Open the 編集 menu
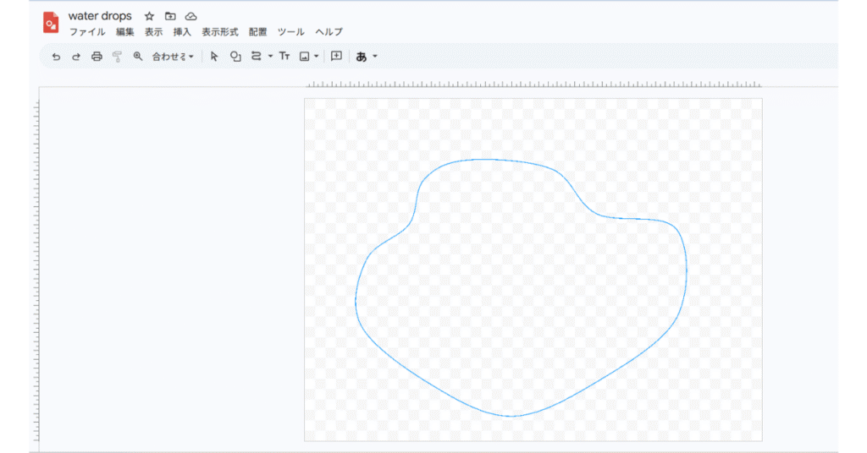867x453 pixels. click(125, 32)
